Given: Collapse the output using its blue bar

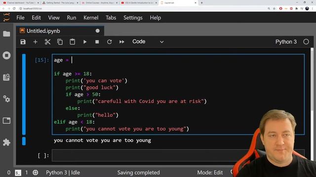Looking at the screenshot, I should [24, 141].
